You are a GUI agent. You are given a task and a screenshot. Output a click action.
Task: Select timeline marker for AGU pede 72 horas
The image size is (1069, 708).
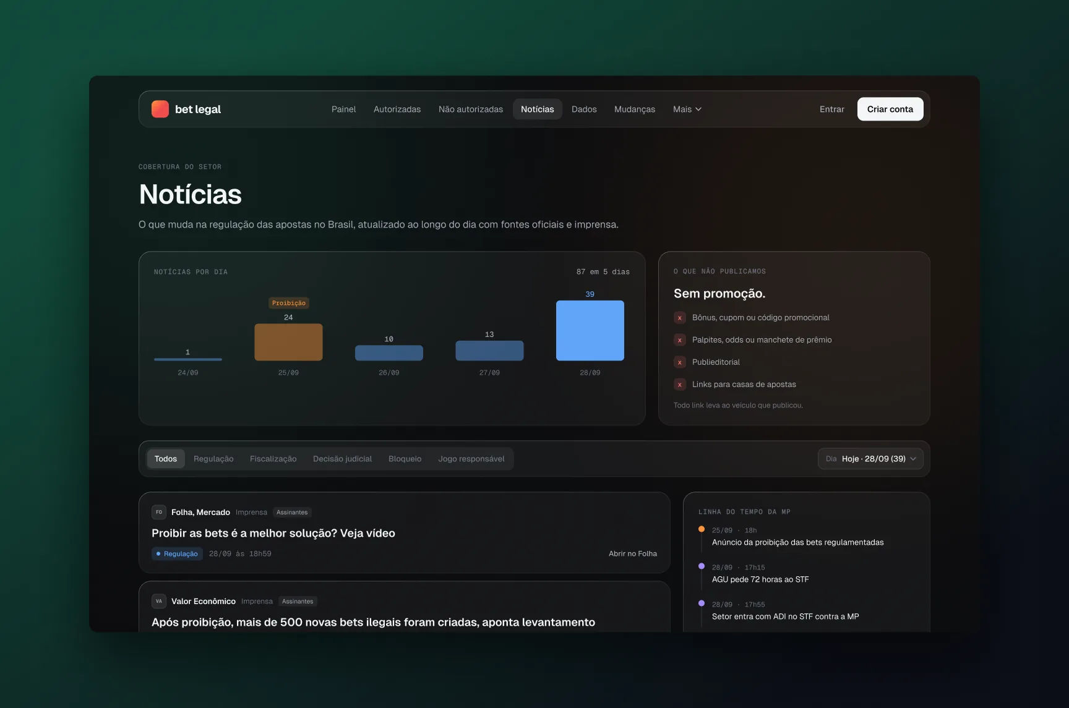click(702, 566)
